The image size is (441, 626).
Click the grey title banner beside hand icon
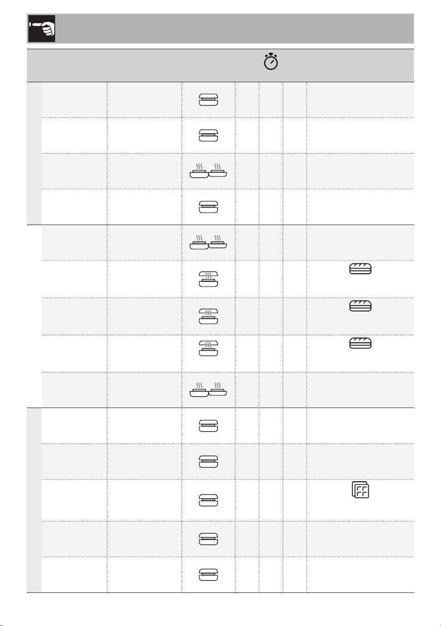pyautogui.click(x=234, y=28)
